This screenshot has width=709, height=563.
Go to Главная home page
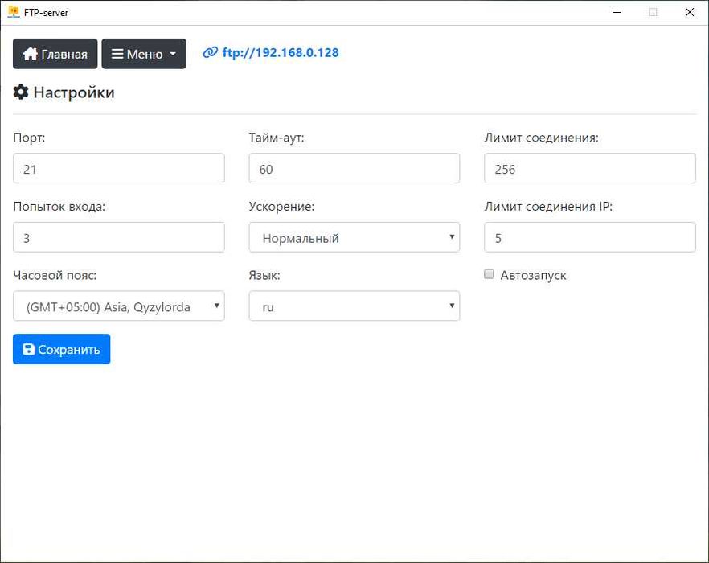(x=55, y=54)
